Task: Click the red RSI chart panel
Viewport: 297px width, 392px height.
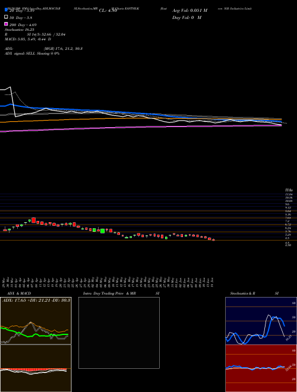Action: click(x=261, y=368)
